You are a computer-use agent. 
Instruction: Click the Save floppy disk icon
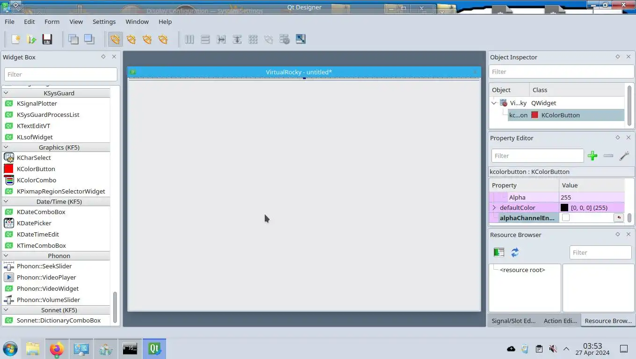point(47,39)
